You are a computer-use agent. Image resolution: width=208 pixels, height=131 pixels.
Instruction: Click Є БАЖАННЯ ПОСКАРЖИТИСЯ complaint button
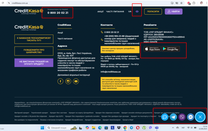click(x=34, y=39)
